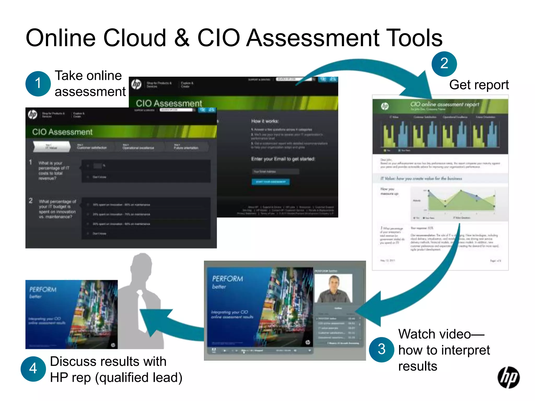The image size is (535, 401).
Task: Click the HP logo in the front CIO Assessment page
Action: tap(33, 114)
